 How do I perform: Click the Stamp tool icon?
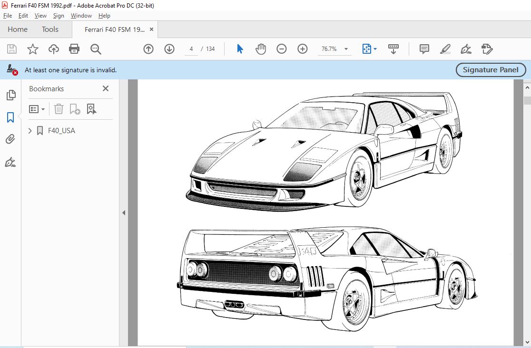(487, 49)
